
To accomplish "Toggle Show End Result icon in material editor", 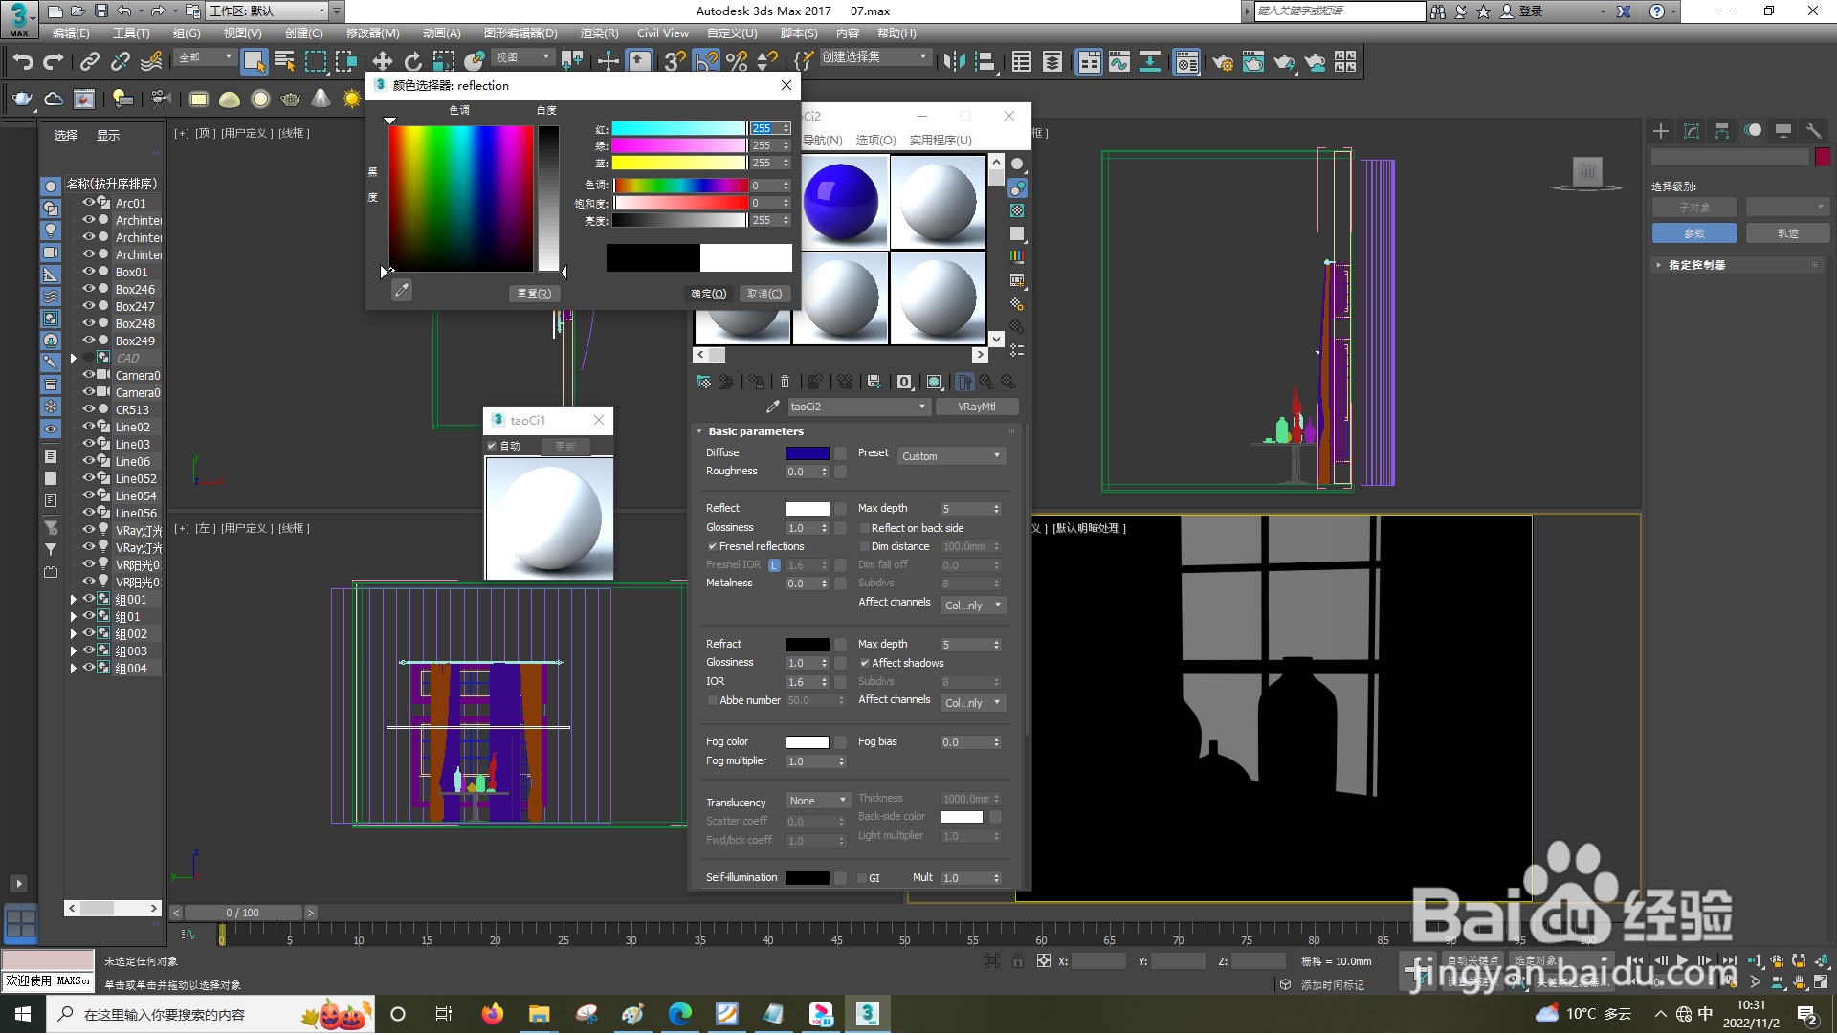I will [x=964, y=383].
